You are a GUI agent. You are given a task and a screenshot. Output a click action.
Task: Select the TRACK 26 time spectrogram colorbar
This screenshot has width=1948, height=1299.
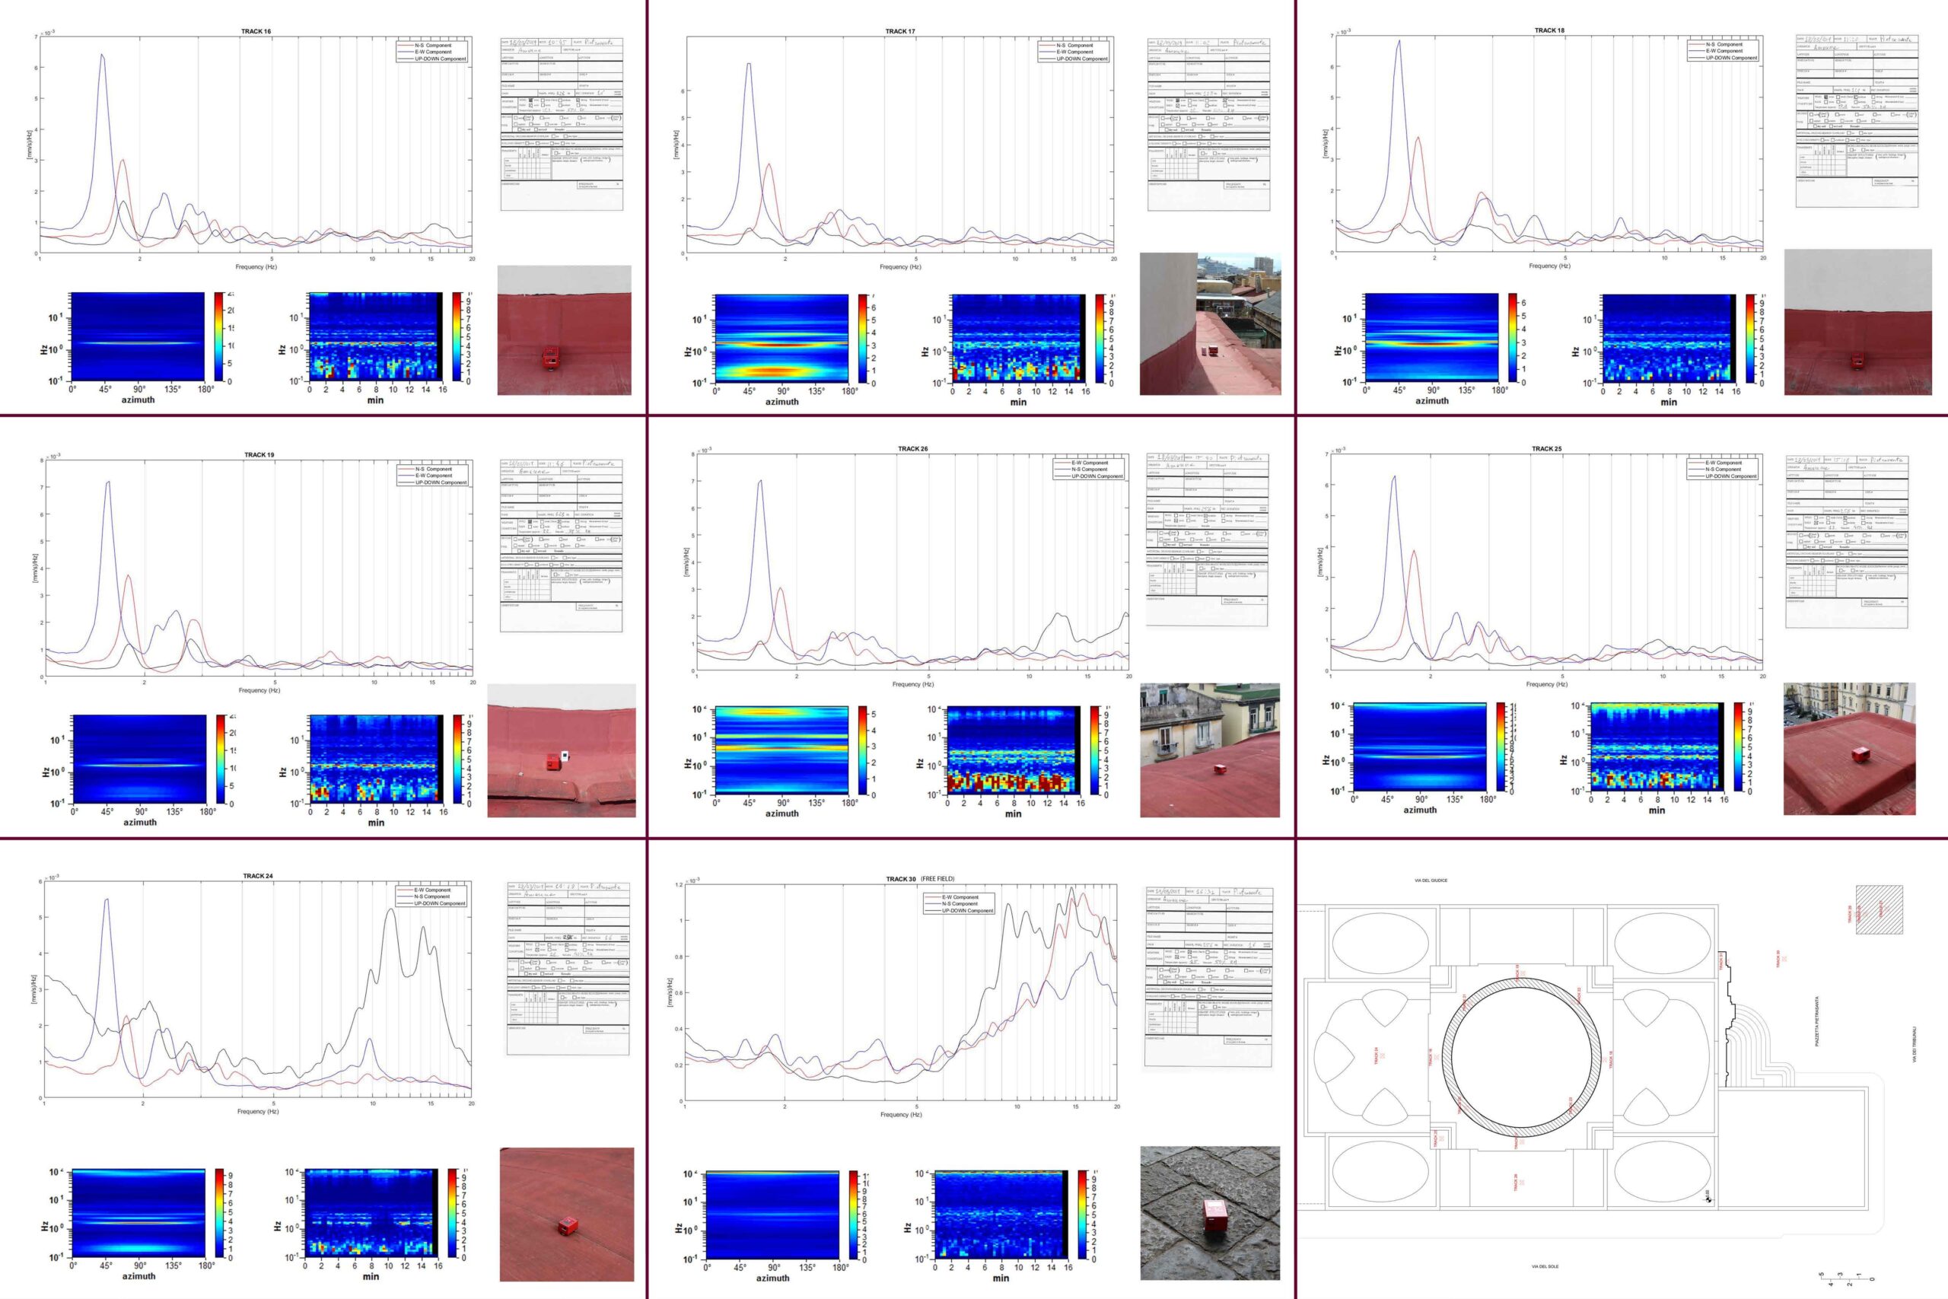pos(1095,750)
